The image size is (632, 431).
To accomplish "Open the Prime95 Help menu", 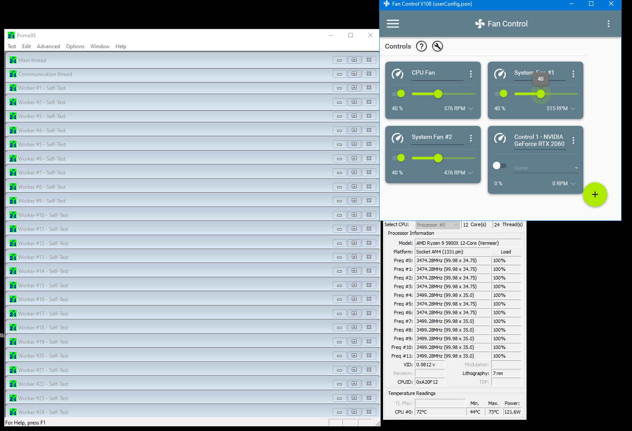I will [121, 46].
